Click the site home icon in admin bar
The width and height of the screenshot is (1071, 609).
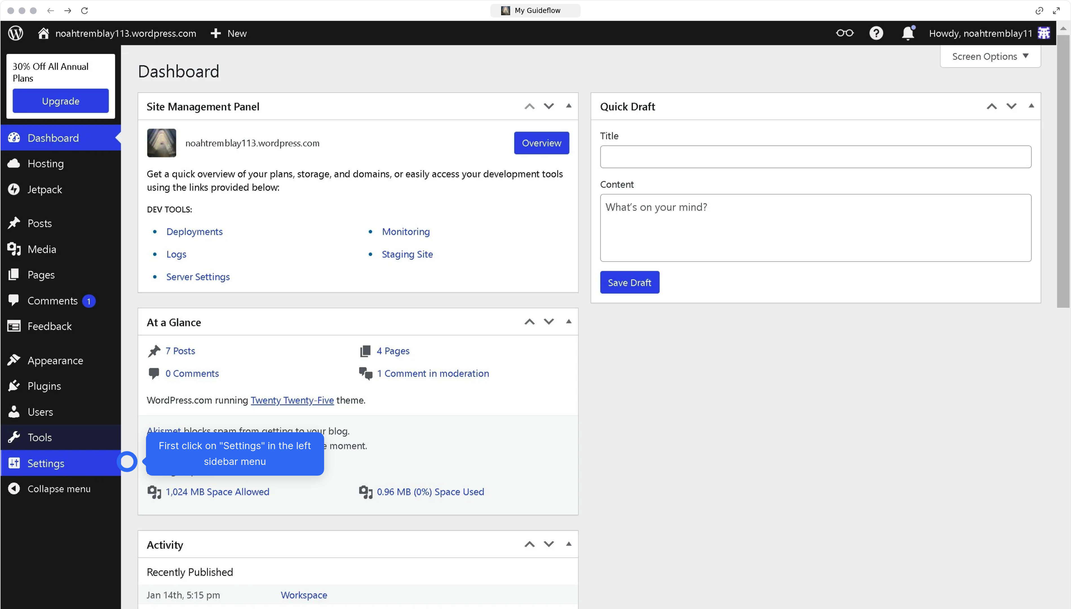43,33
